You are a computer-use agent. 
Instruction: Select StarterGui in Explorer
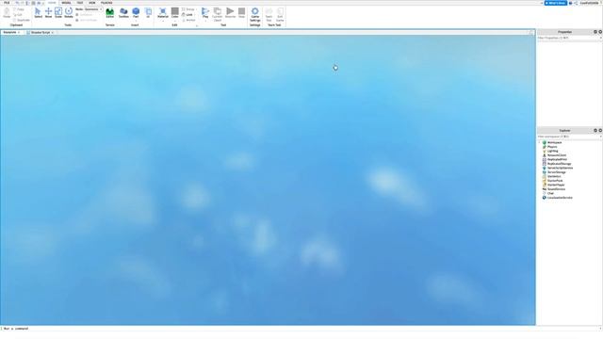pos(554,176)
